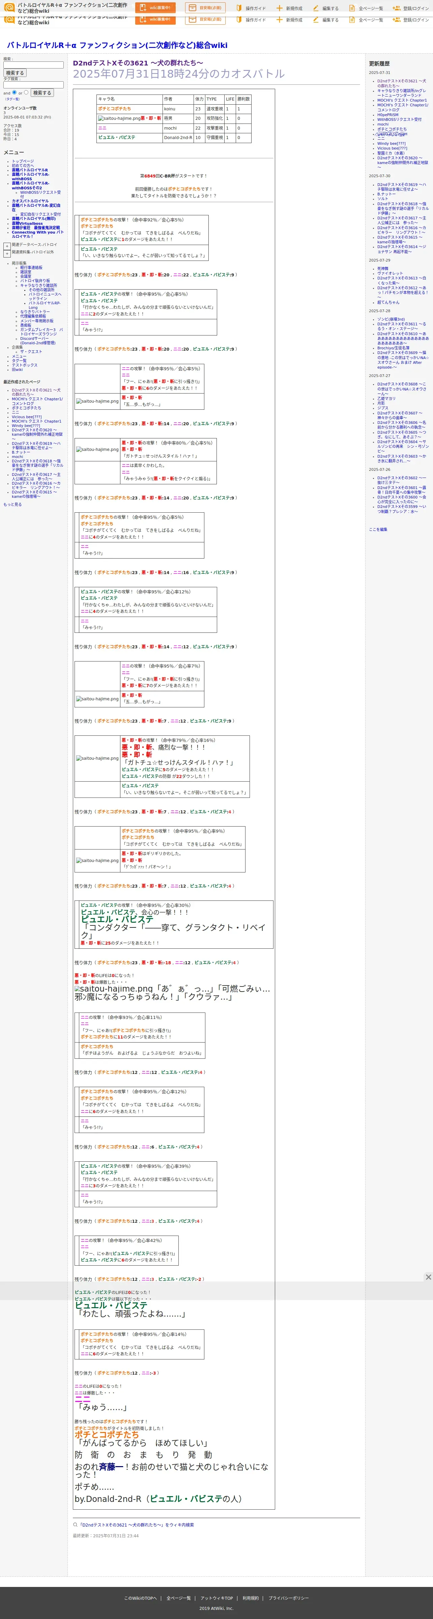Click もっと見る under recently created pages
433x1619 pixels.
[x=12, y=504]
